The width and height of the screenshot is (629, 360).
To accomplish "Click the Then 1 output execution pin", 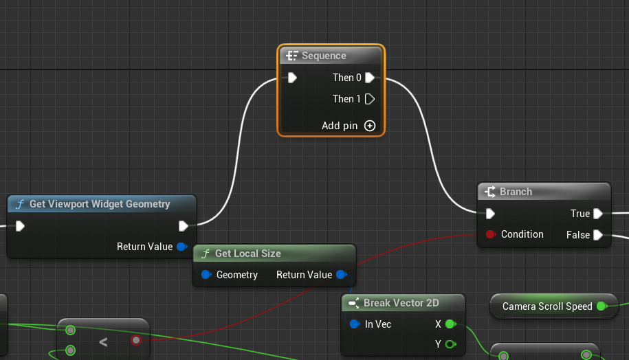I will 370,99.
